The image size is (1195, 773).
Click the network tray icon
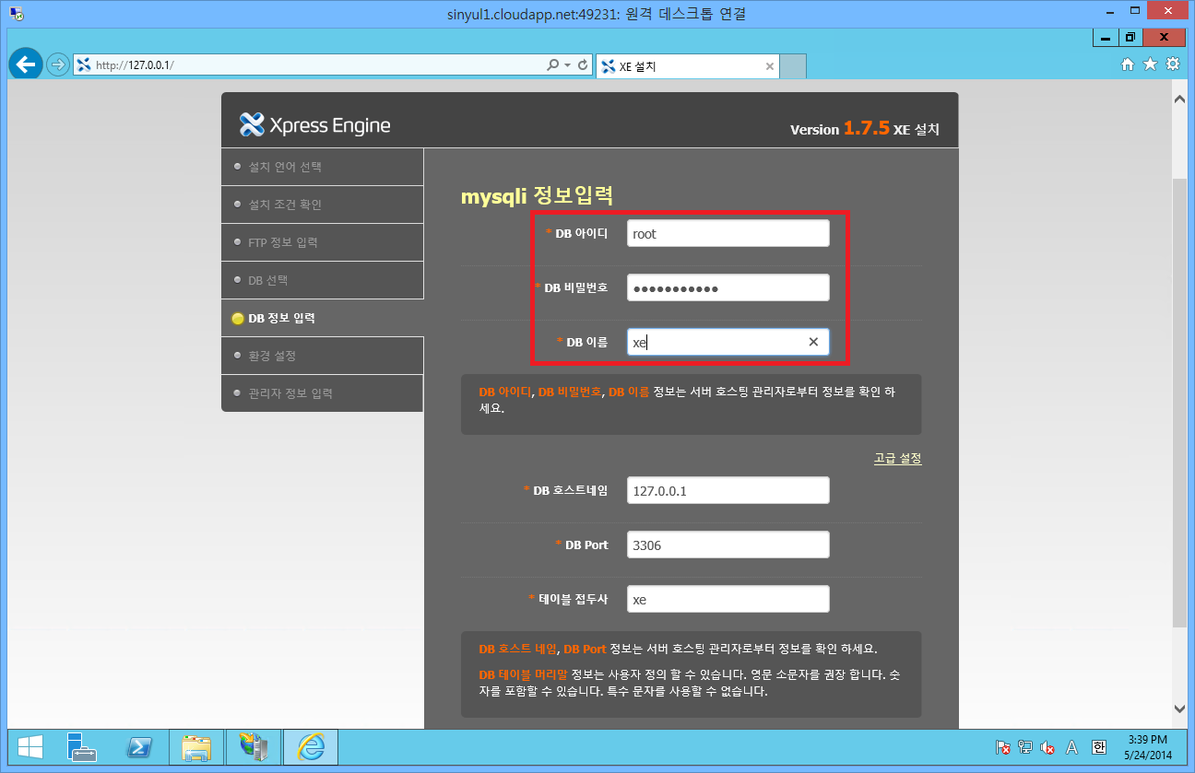(1025, 747)
